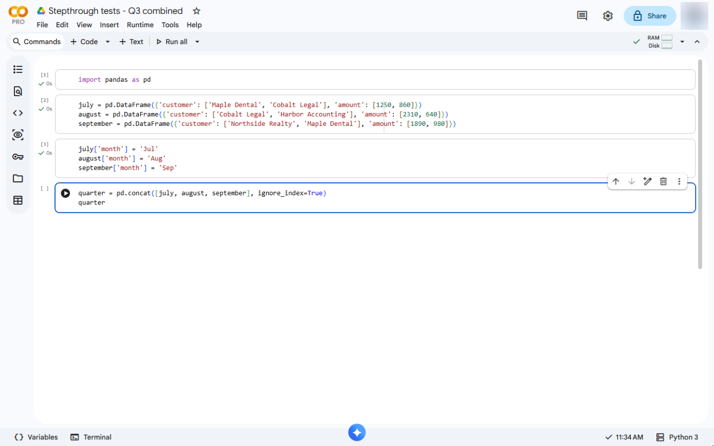The image size is (714, 446).
Task: Click the Google Drive icon beside title
Action: (x=41, y=11)
